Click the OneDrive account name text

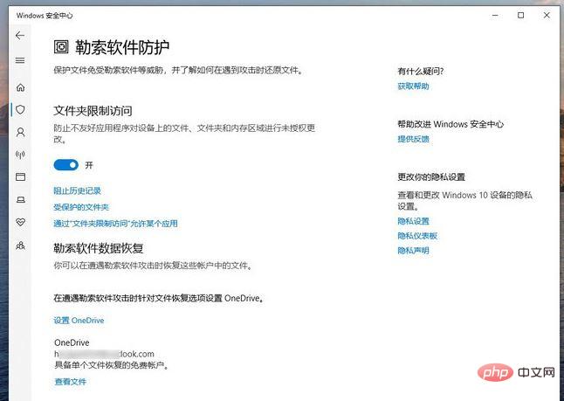pos(72,342)
